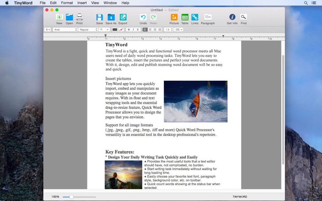The height and width of the screenshot is (201, 322).
Task: Open the File menu
Action: pos(43,3)
